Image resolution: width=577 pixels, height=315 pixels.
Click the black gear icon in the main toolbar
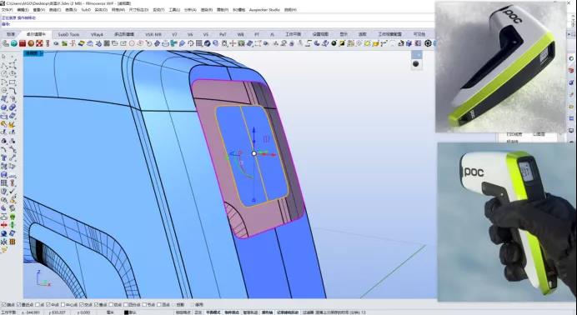[428, 43]
